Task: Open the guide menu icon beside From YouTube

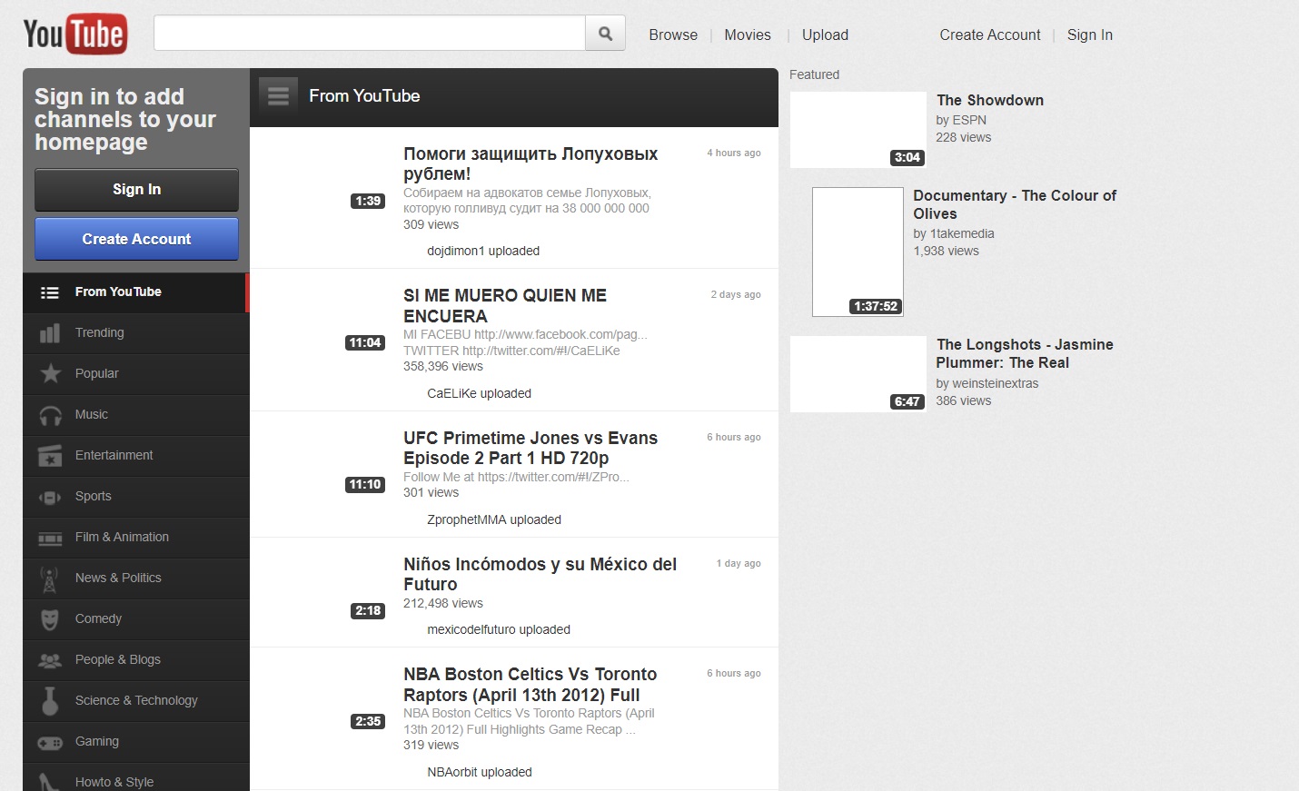Action: pos(278,95)
